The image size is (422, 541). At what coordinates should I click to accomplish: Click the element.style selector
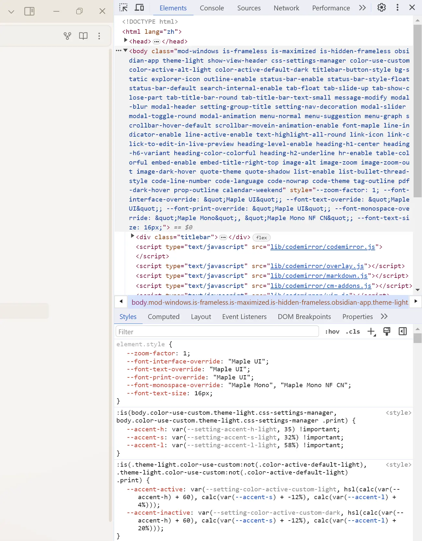pyautogui.click(x=141, y=344)
